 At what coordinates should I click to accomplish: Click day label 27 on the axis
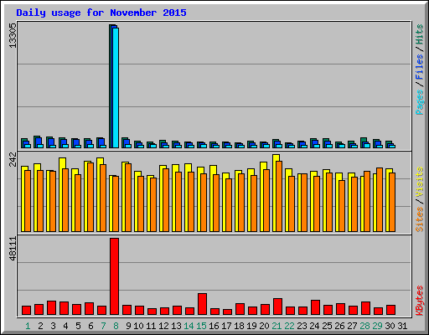(x=352, y=326)
